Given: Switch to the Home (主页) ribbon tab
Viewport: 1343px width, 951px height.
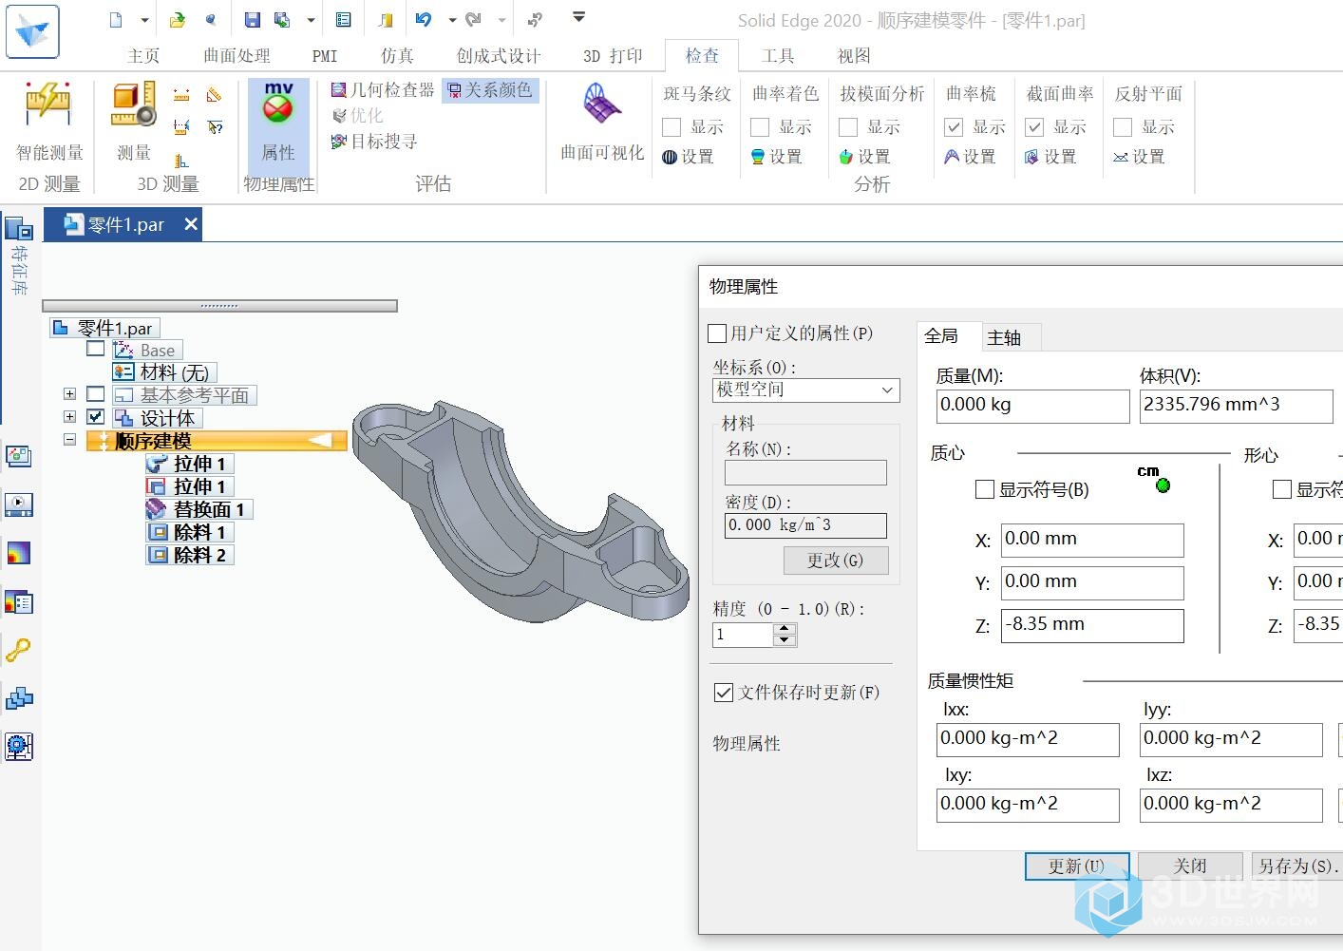Looking at the screenshot, I should [143, 56].
